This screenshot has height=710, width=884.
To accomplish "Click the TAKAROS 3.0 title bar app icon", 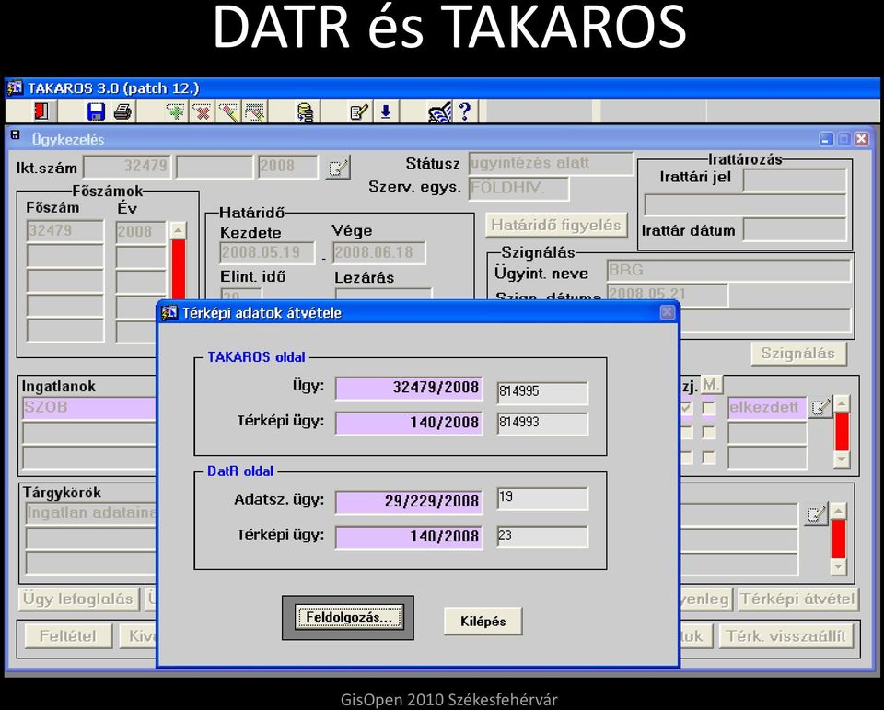I will [x=15, y=88].
